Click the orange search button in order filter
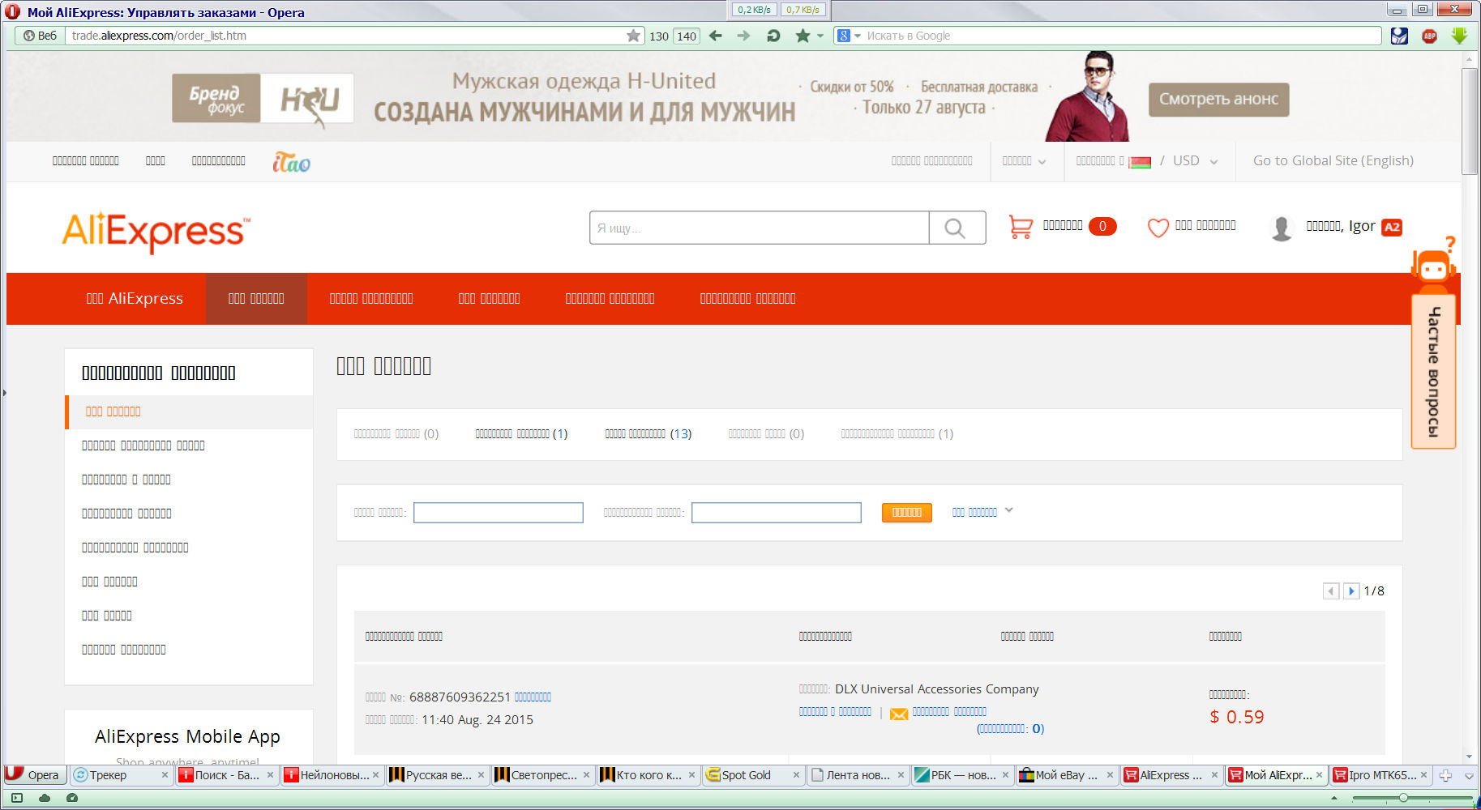Screen dimensions: 1481x810 [x=907, y=513]
